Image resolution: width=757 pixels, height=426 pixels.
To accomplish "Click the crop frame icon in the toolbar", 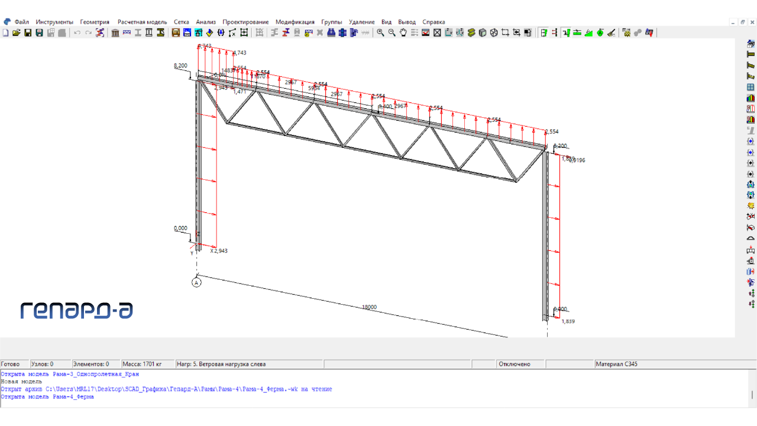I will [505, 33].
